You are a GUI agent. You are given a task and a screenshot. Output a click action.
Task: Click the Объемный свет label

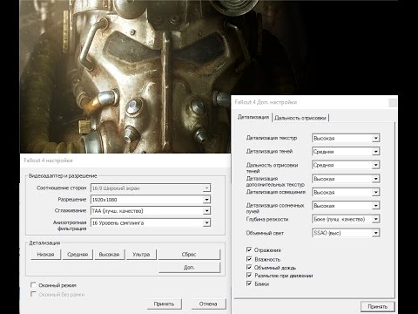pyautogui.click(x=265, y=233)
